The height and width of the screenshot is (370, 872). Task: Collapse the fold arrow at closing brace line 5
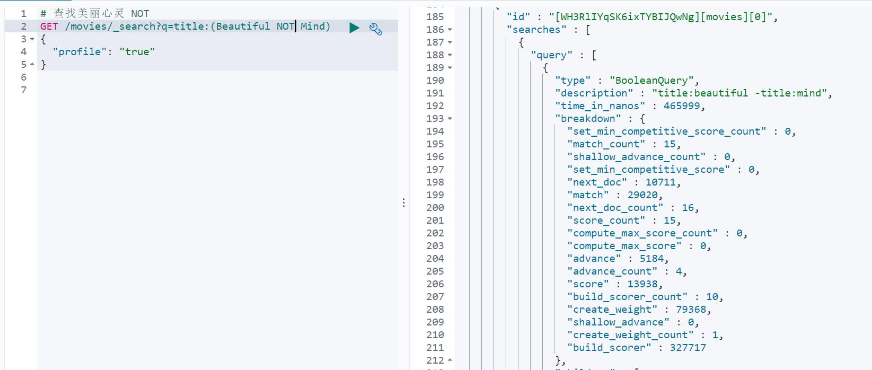tap(32, 64)
